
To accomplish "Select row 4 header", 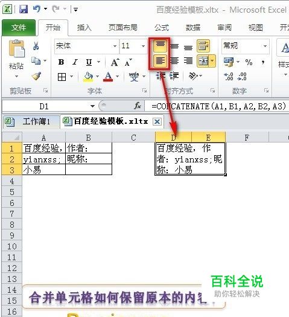I will (12, 181).
